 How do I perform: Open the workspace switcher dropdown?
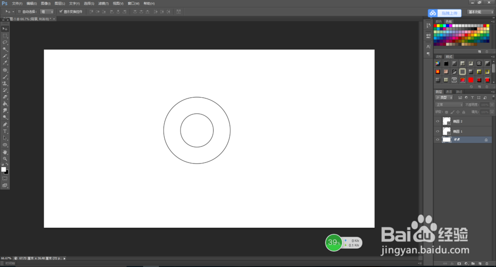click(x=481, y=12)
